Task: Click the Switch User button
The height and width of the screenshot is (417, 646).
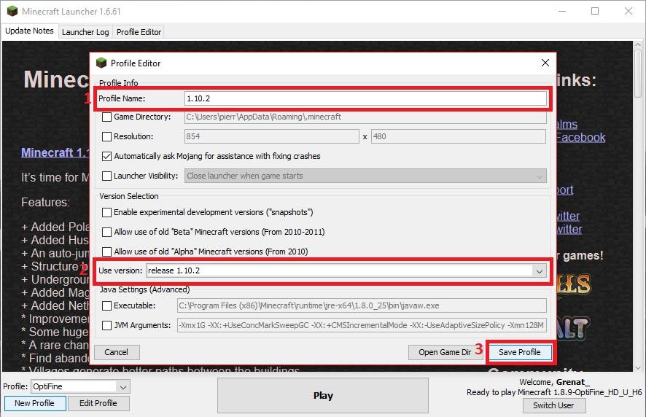Action: point(553,405)
